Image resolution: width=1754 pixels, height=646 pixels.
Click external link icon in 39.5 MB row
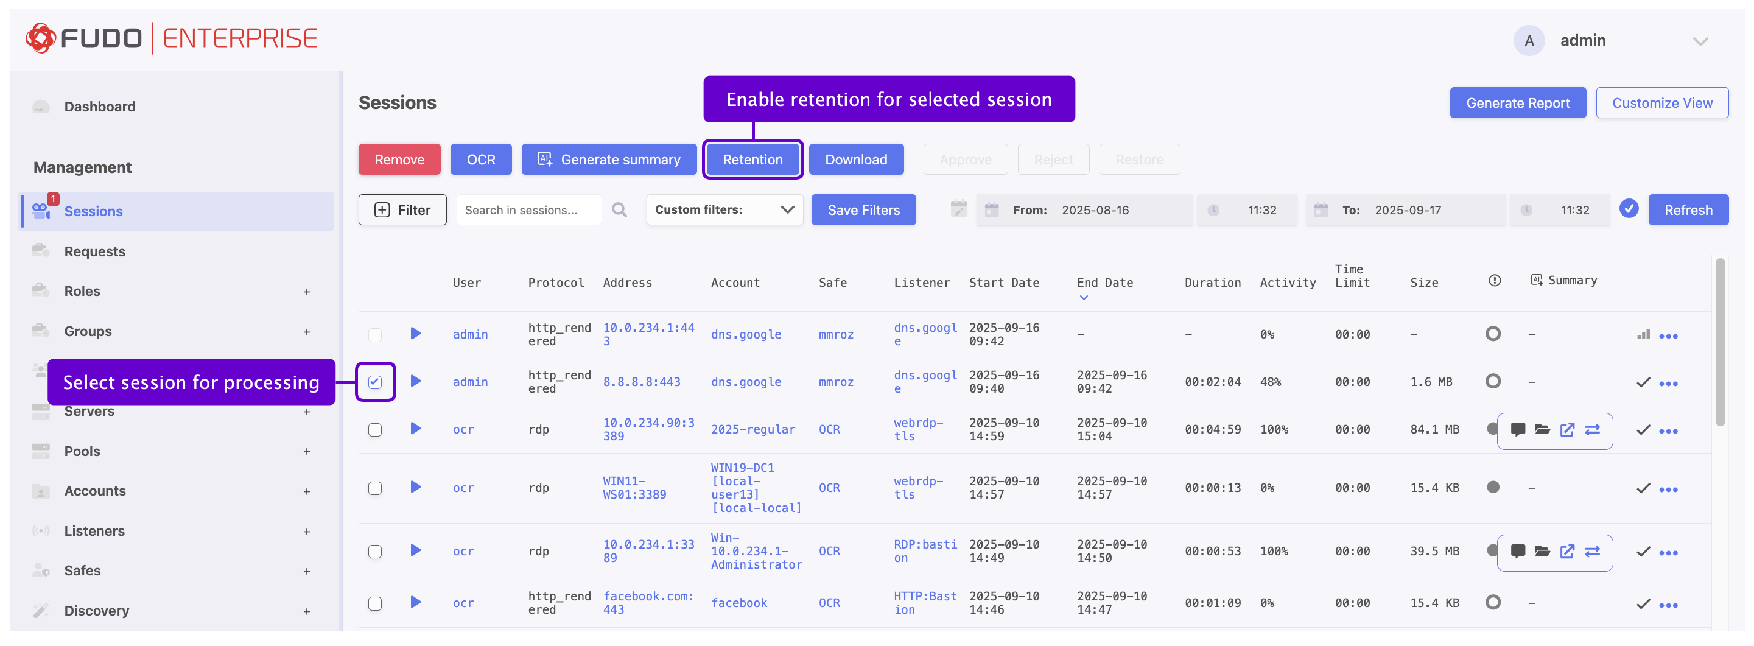click(1566, 552)
